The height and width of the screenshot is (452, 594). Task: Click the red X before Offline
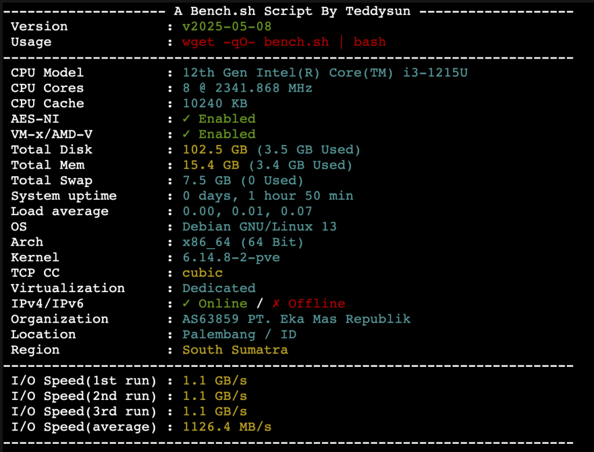tap(276, 304)
